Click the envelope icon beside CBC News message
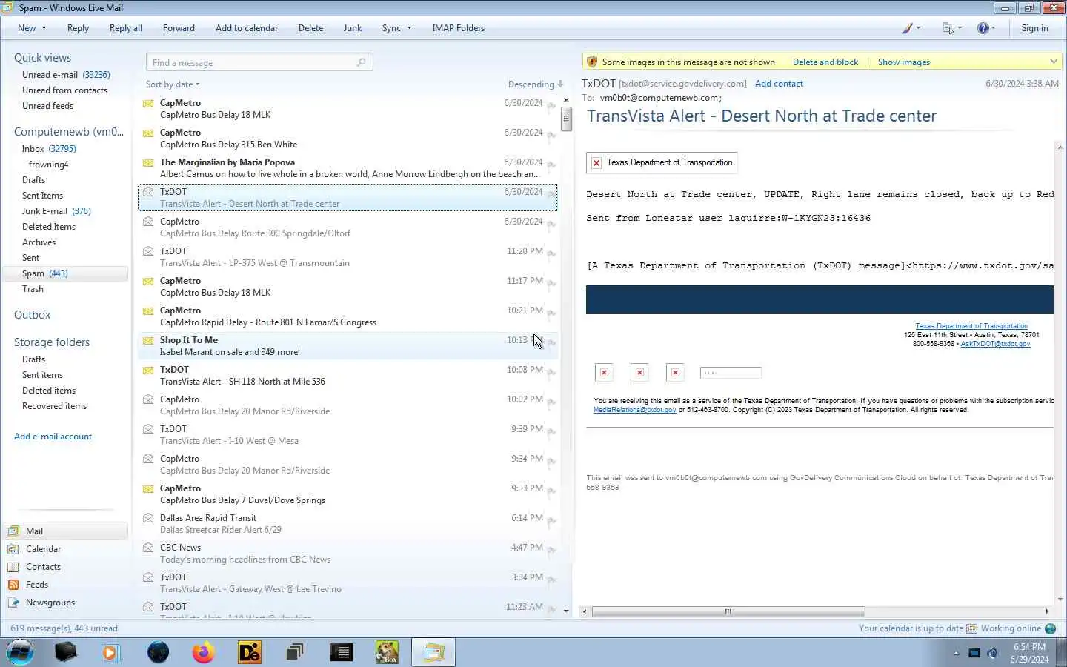 point(148,548)
